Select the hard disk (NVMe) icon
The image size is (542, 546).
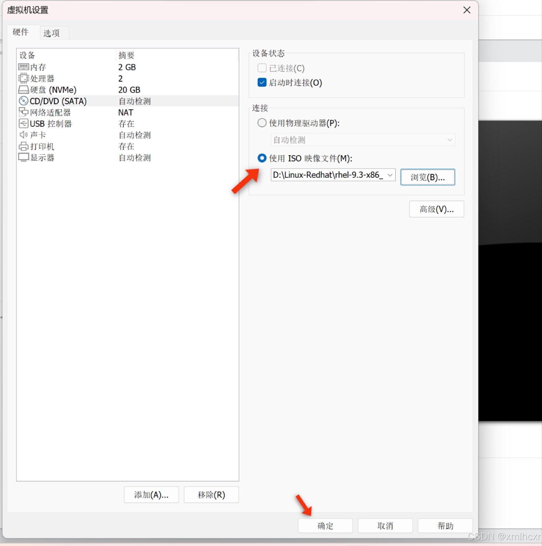click(x=23, y=90)
